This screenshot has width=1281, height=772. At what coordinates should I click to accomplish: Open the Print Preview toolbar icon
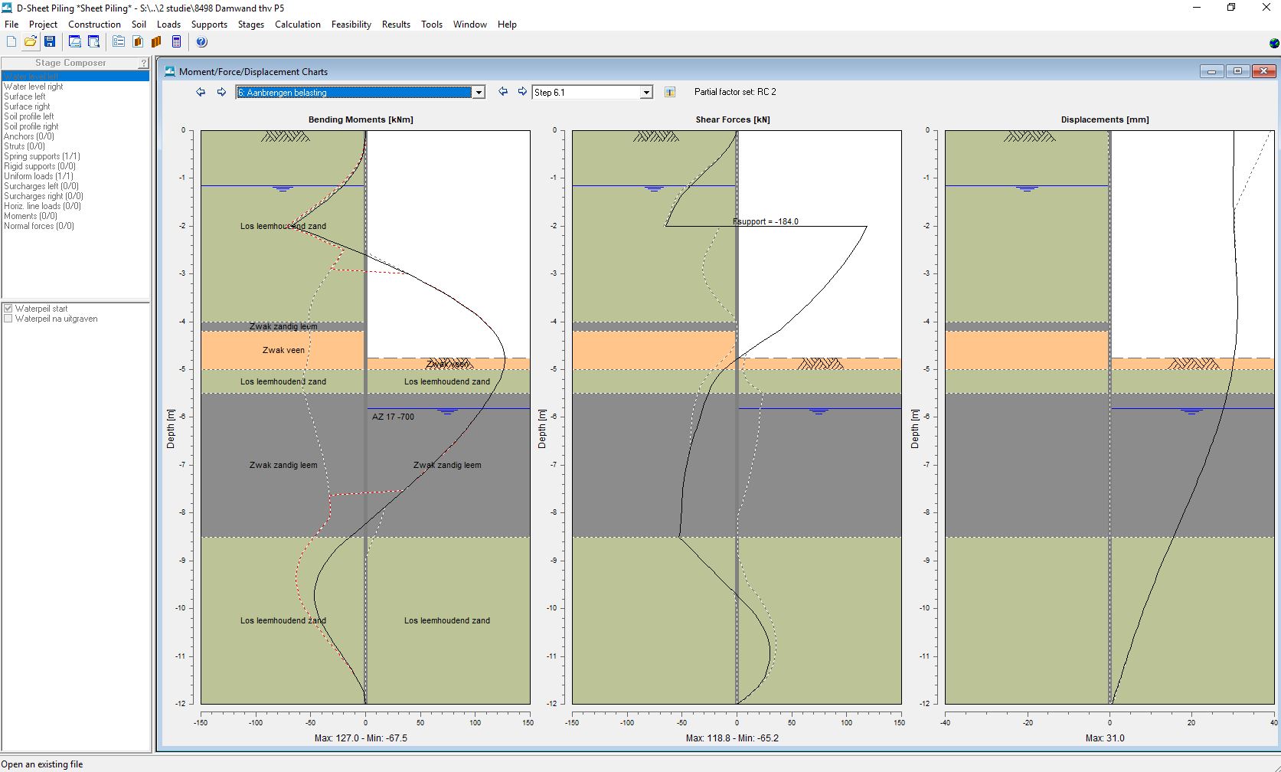[x=93, y=41]
